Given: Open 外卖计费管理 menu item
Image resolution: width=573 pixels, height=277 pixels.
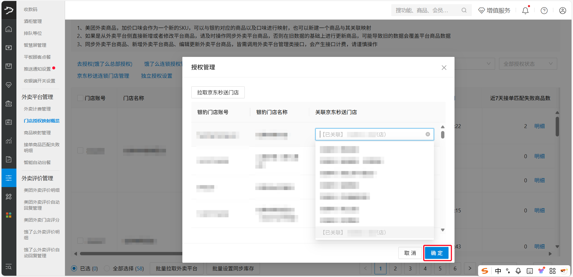Looking at the screenshot, I should pyautogui.click(x=37, y=109).
